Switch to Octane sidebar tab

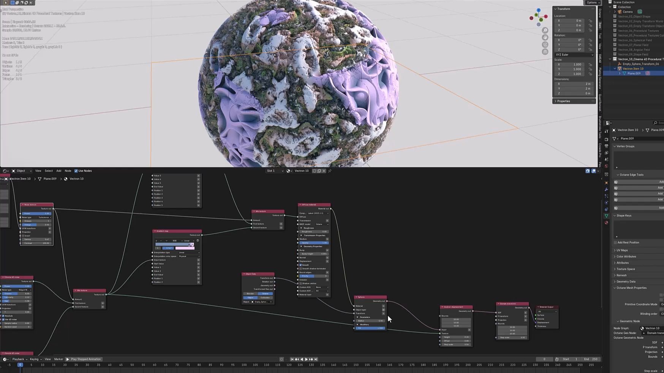tap(600, 13)
